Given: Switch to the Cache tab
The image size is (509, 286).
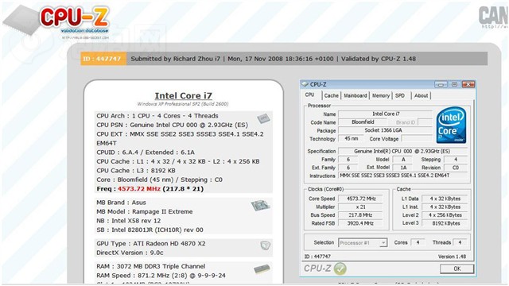Looking at the screenshot, I should point(331,95).
